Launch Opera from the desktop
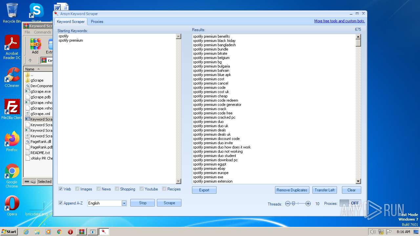Image resolution: width=420 pixels, height=236 pixels. 12,206
